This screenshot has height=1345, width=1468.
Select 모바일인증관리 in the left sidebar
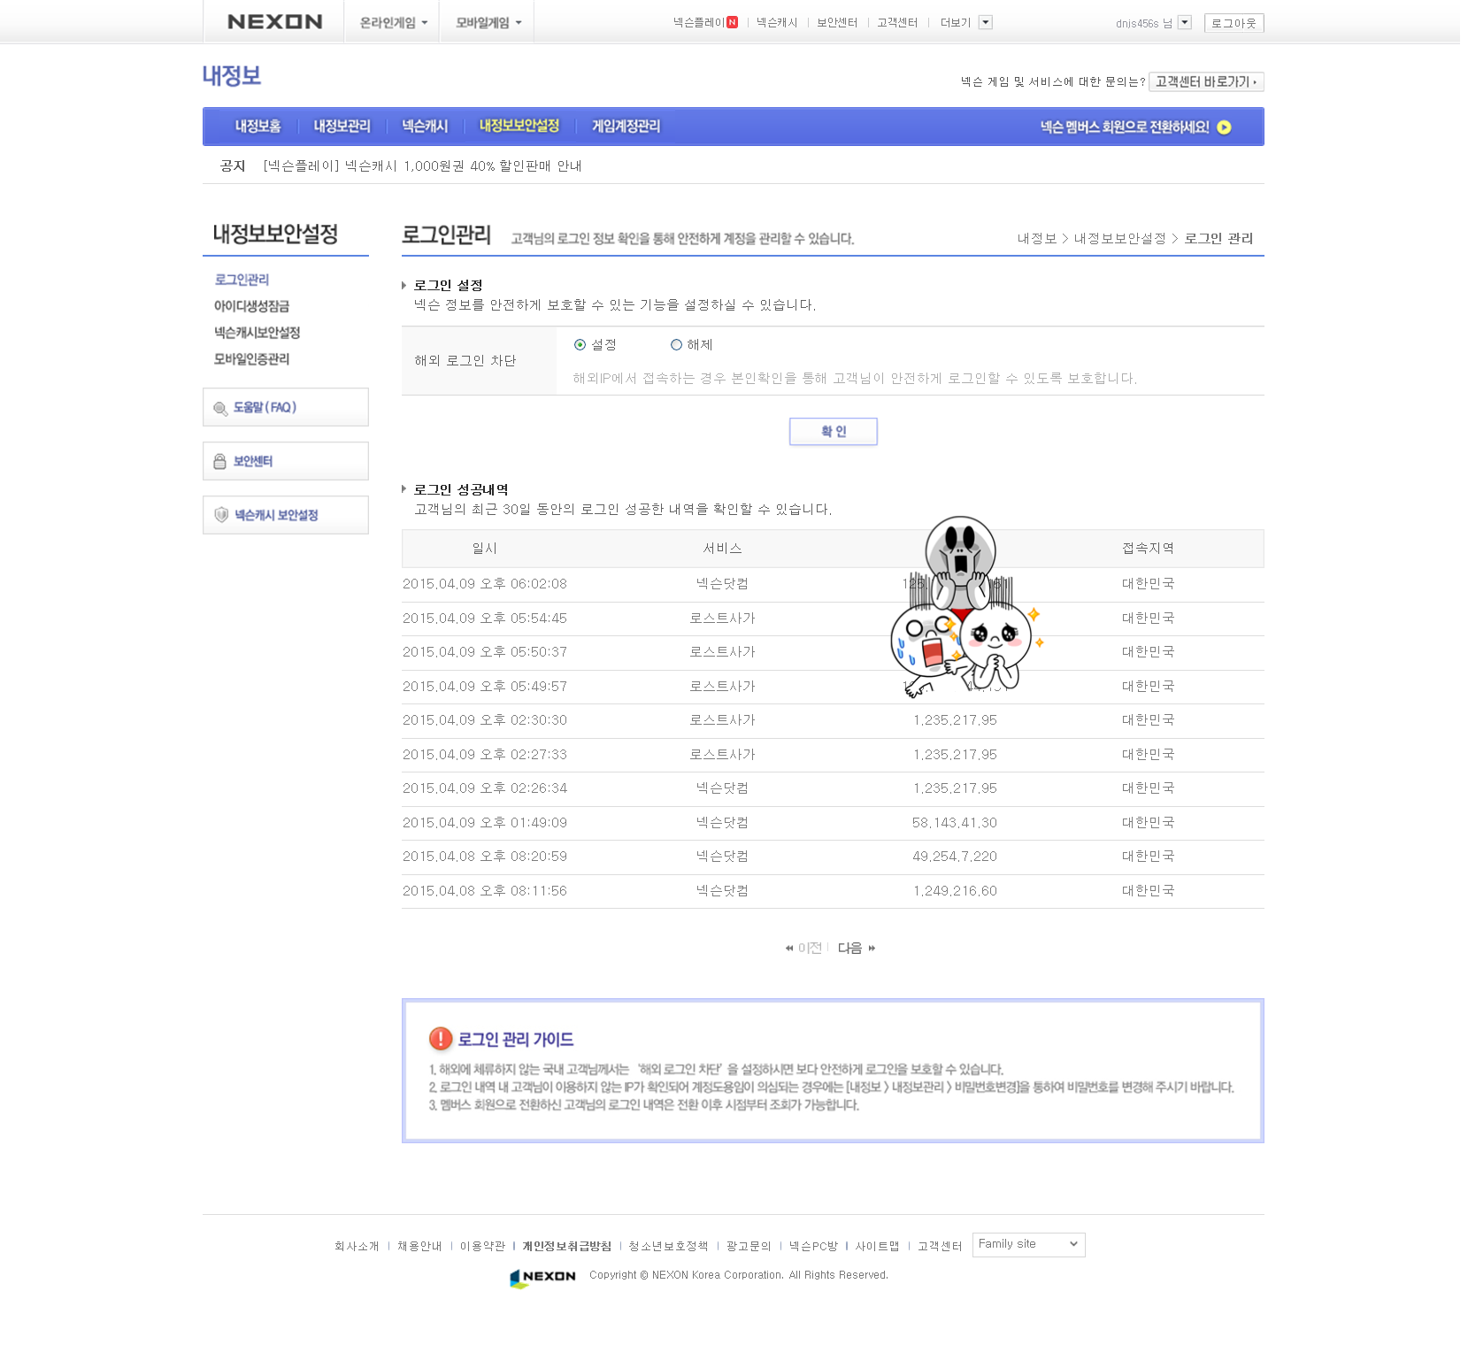251,359
